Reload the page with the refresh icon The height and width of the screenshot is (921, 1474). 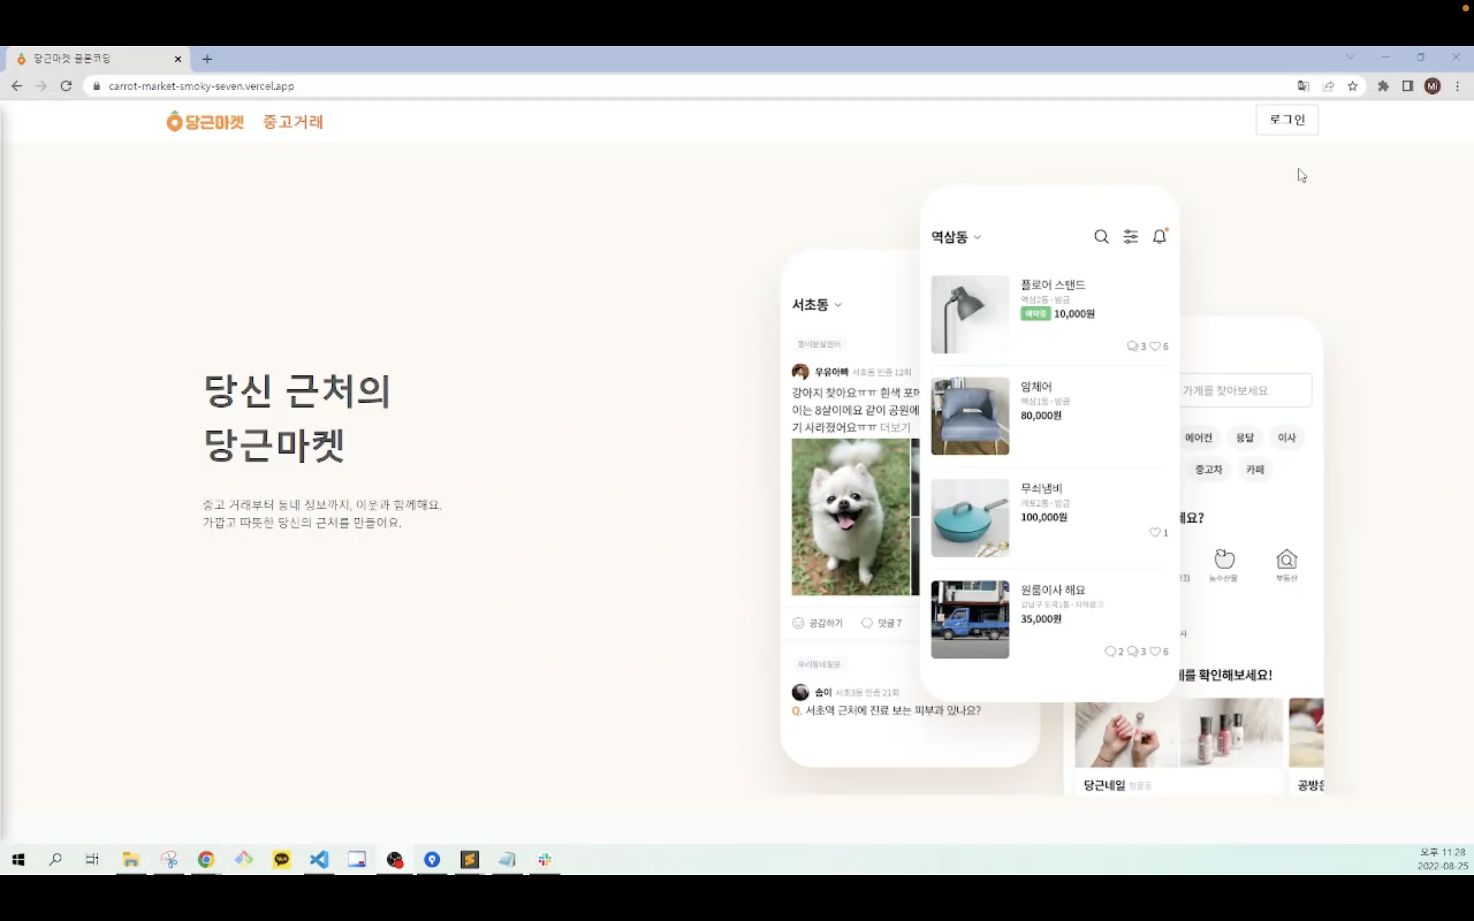tap(67, 86)
